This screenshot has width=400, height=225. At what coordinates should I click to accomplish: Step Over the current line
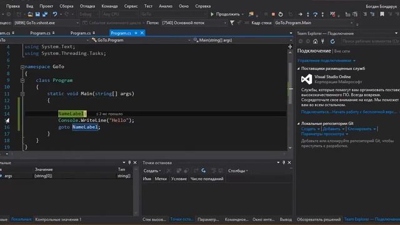315,14
